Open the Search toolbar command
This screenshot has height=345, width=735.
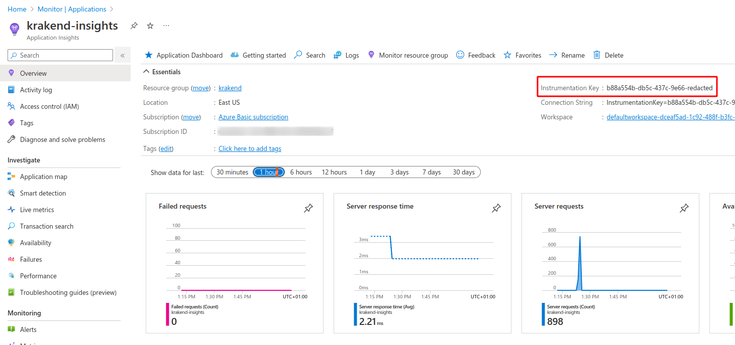point(310,55)
